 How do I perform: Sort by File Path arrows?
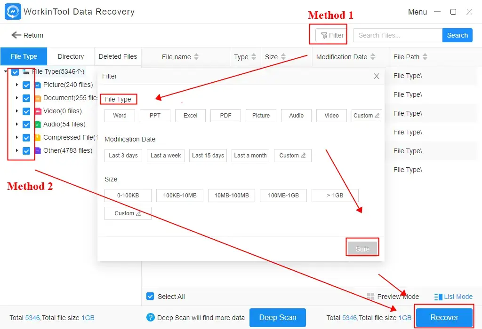coord(425,57)
